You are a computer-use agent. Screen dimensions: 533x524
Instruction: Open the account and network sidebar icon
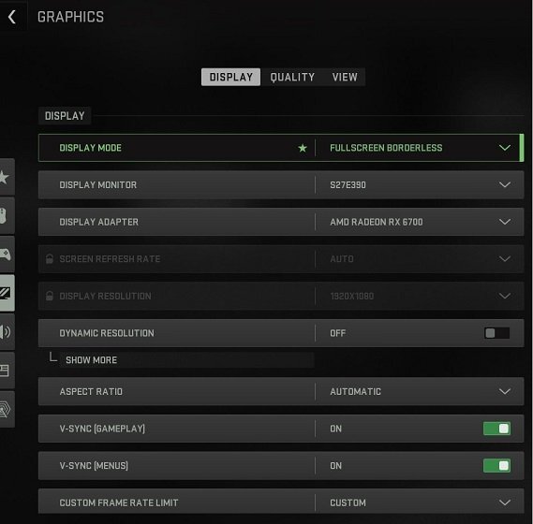point(7,409)
